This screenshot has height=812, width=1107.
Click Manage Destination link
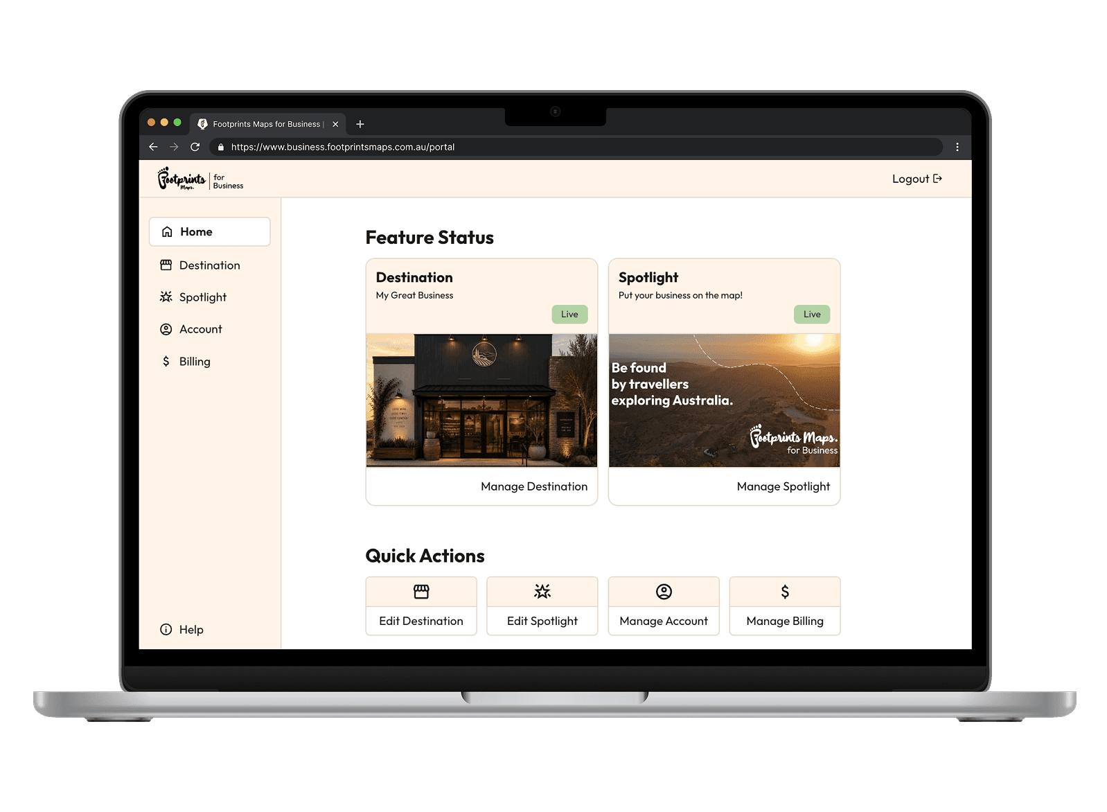(534, 486)
